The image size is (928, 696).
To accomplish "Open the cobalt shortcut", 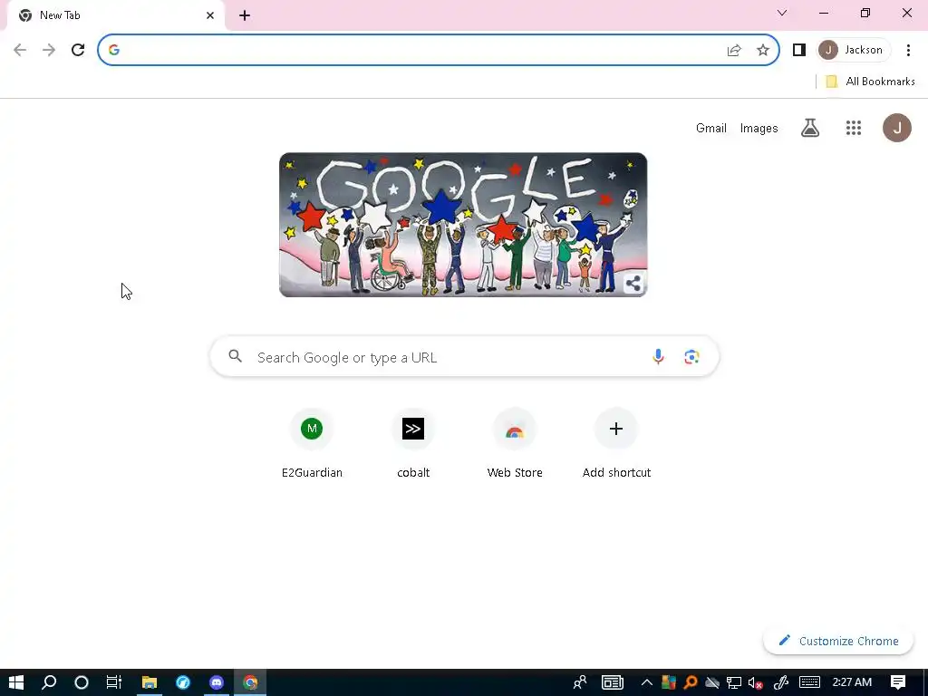I will 413,442.
